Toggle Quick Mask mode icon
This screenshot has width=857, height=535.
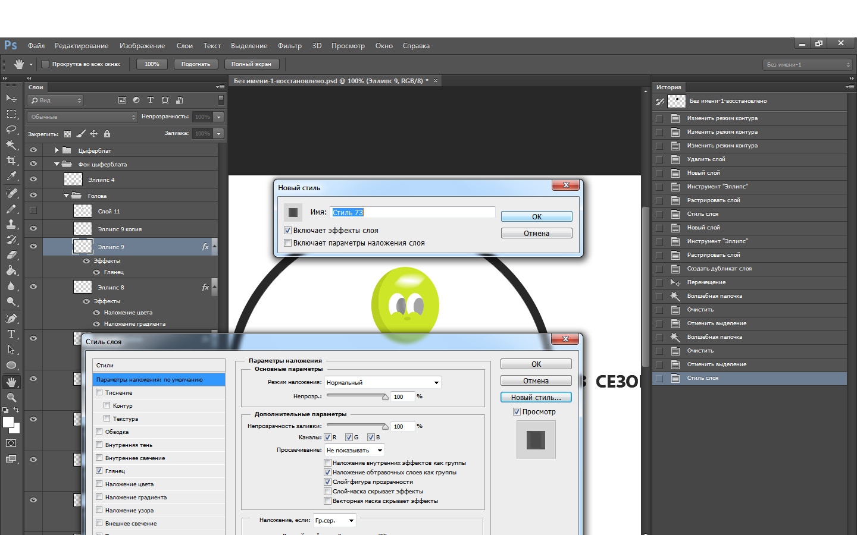point(11,443)
